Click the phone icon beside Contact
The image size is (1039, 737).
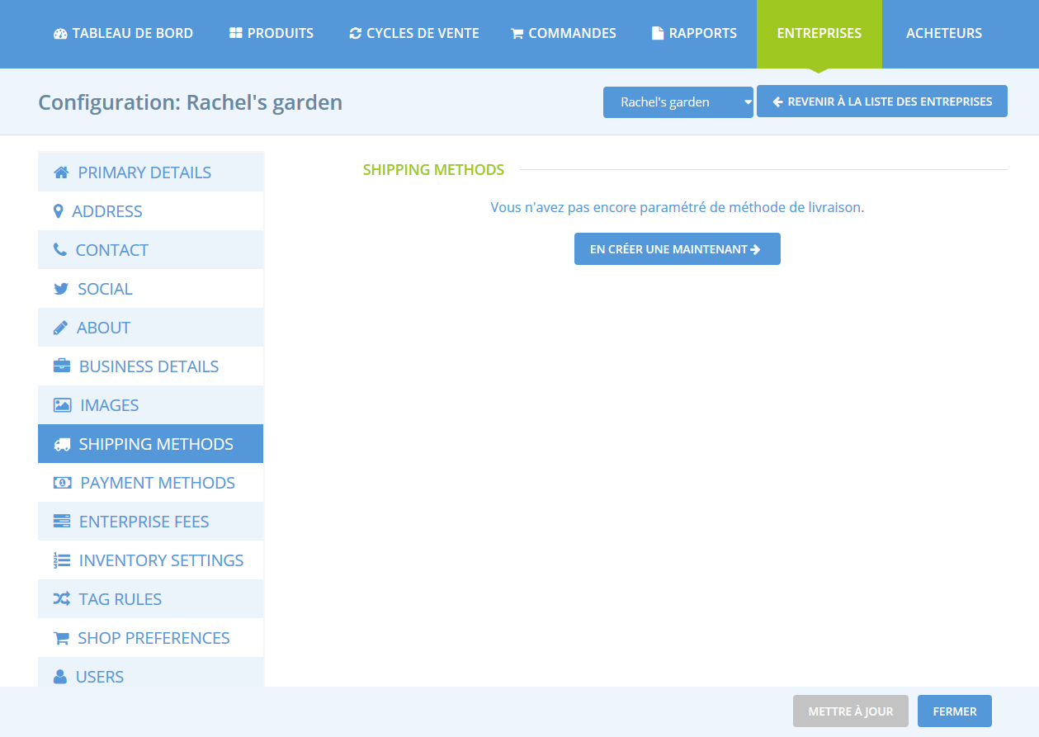[59, 250]
